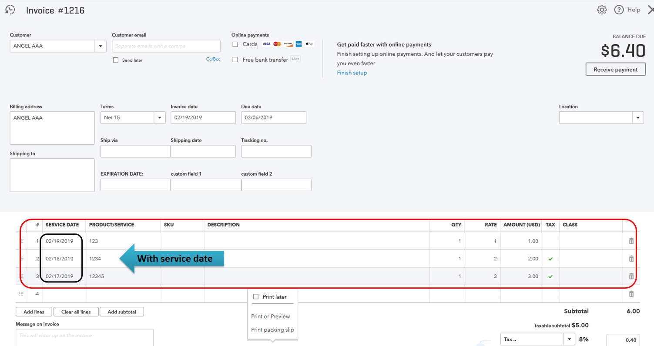Enable the Cards online payment checkbox
Image resolution: width=654 pixels, height=346 pixels.
[x=235, y=43]
